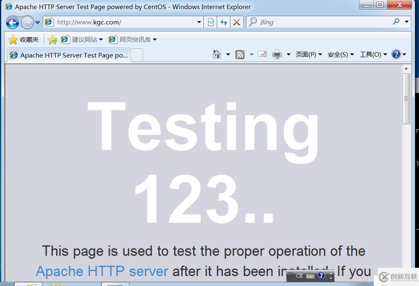Click the language bar grip handle
This screenshot has height=286, width=419.
click(x=291, y=275)
